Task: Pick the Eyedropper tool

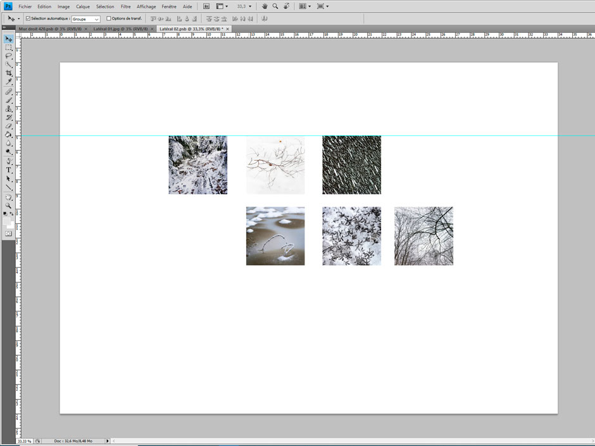Action: point(9,82)
